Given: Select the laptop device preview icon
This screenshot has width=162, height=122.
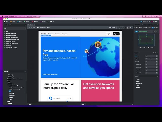Looking at the screenshot, I should coord(125,28).
